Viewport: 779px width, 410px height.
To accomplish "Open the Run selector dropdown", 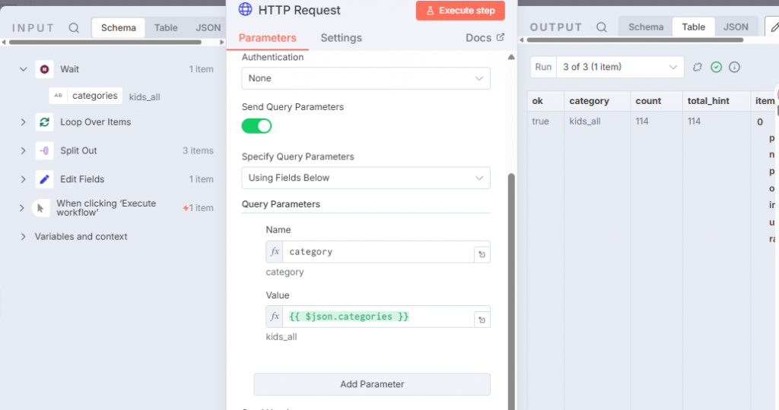I will 620,67.
